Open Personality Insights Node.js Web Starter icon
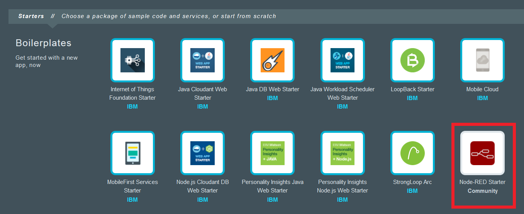Screen dimensions: 524x214 click(x=343, y=153)
